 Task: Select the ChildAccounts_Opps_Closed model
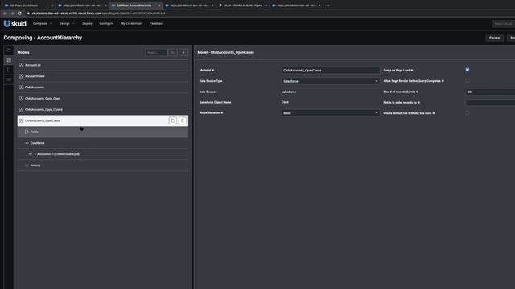coord(103,110)
